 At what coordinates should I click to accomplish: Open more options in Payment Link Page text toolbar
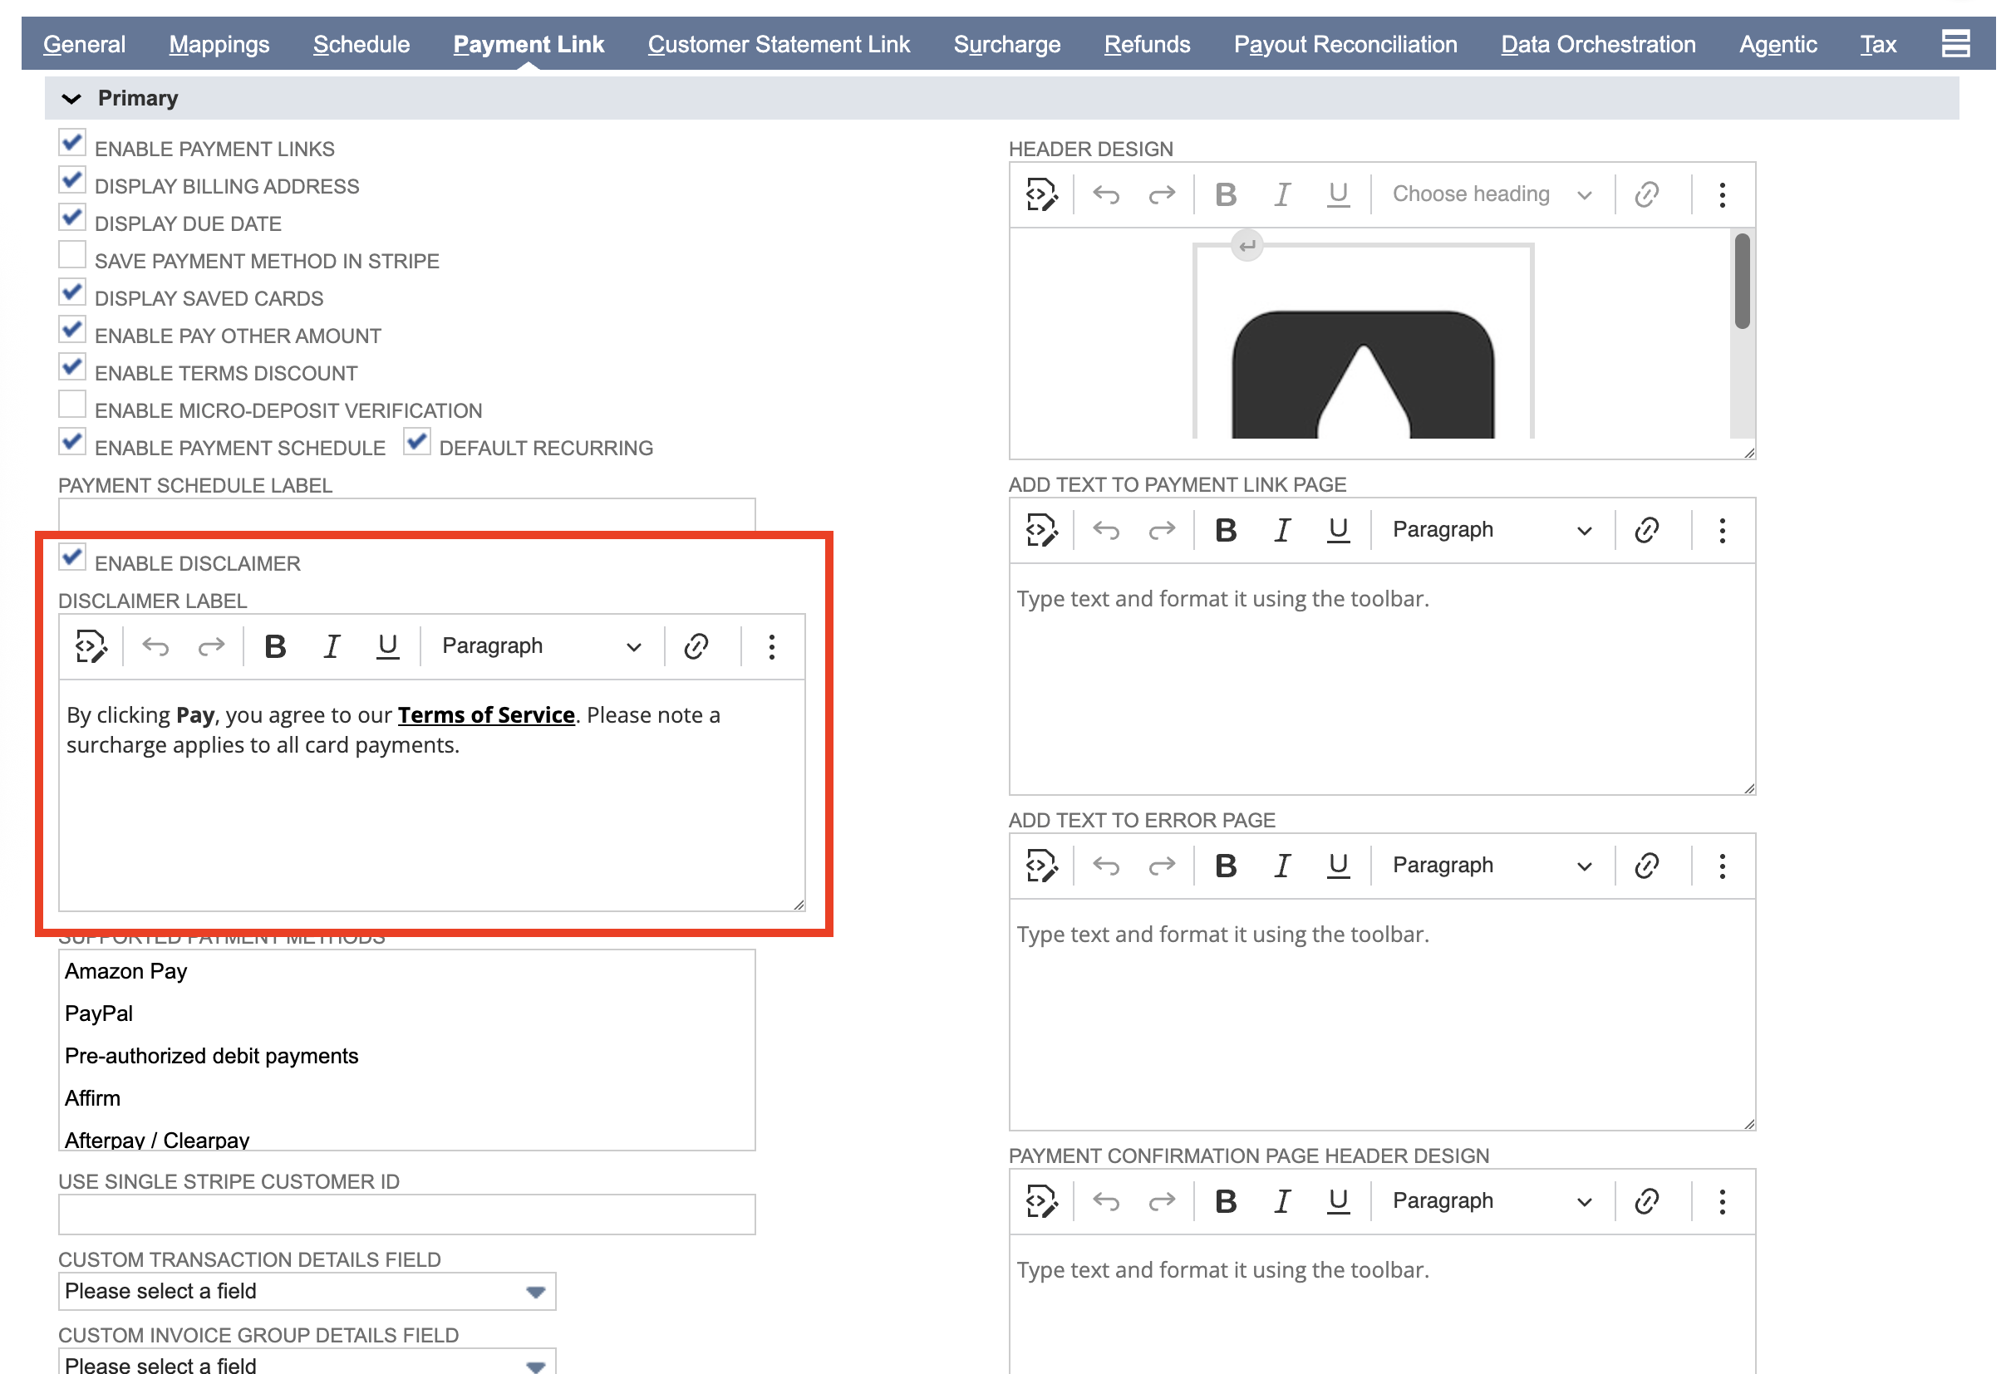tap(1723, 530)
